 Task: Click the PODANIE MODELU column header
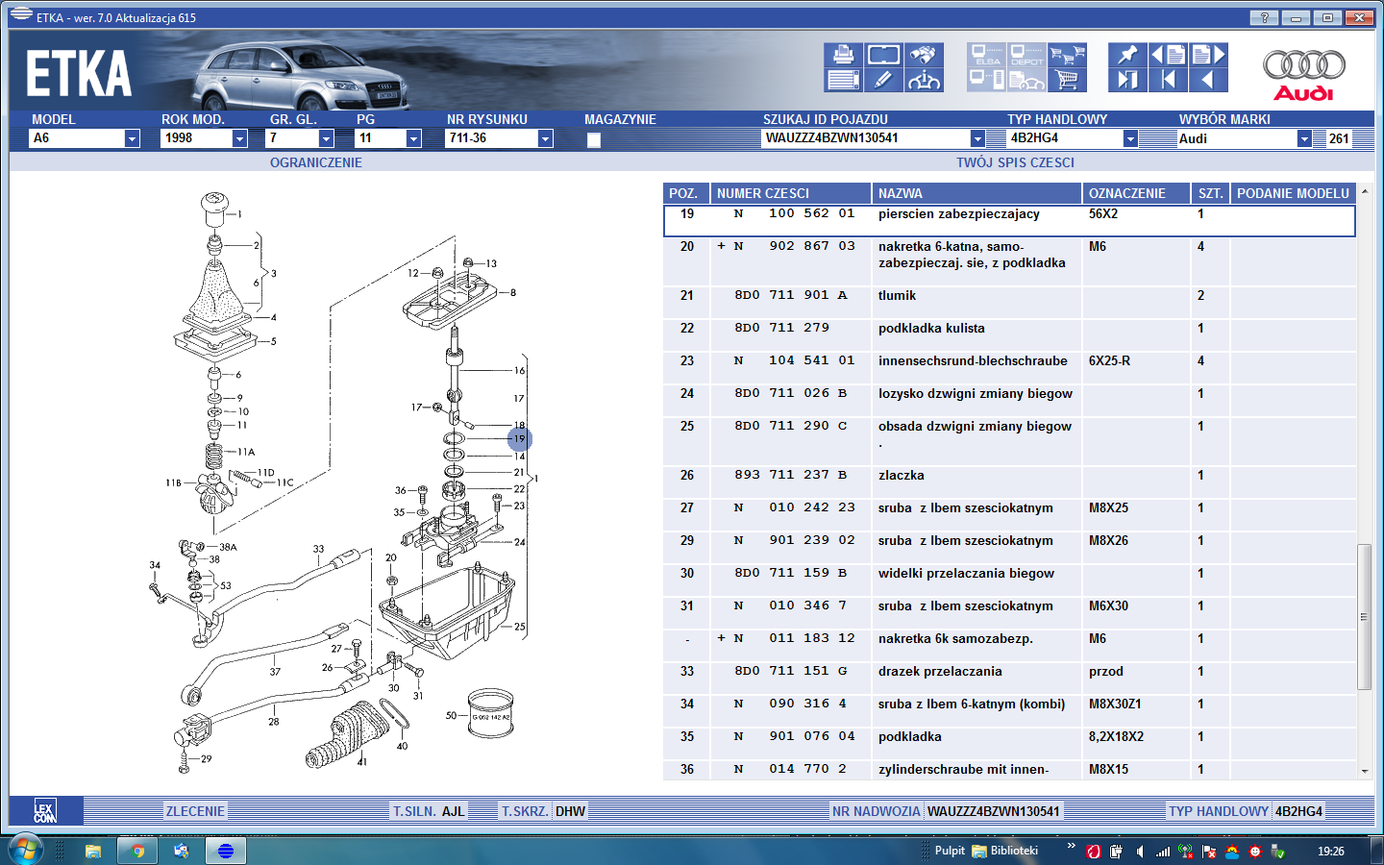pos(1293,193)
